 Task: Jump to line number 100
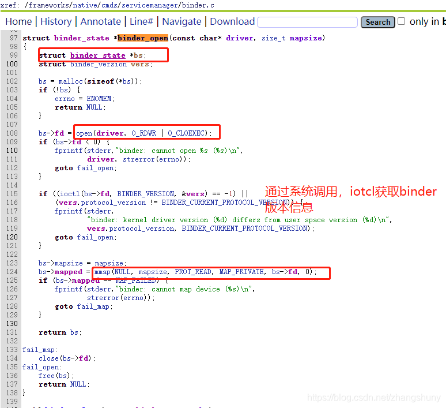tap(12, 64)
